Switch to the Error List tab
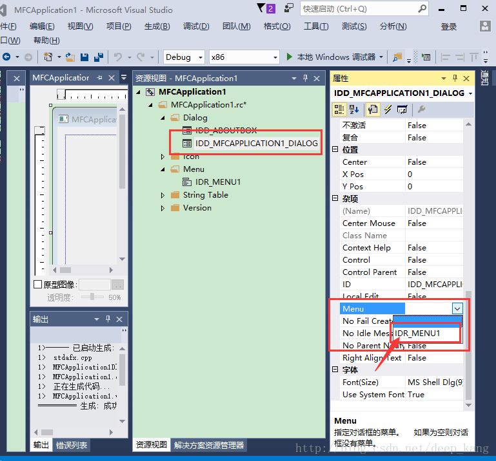The height and width of the screenshot is (461, 496). pyautogui.click(x=72, y=445)
